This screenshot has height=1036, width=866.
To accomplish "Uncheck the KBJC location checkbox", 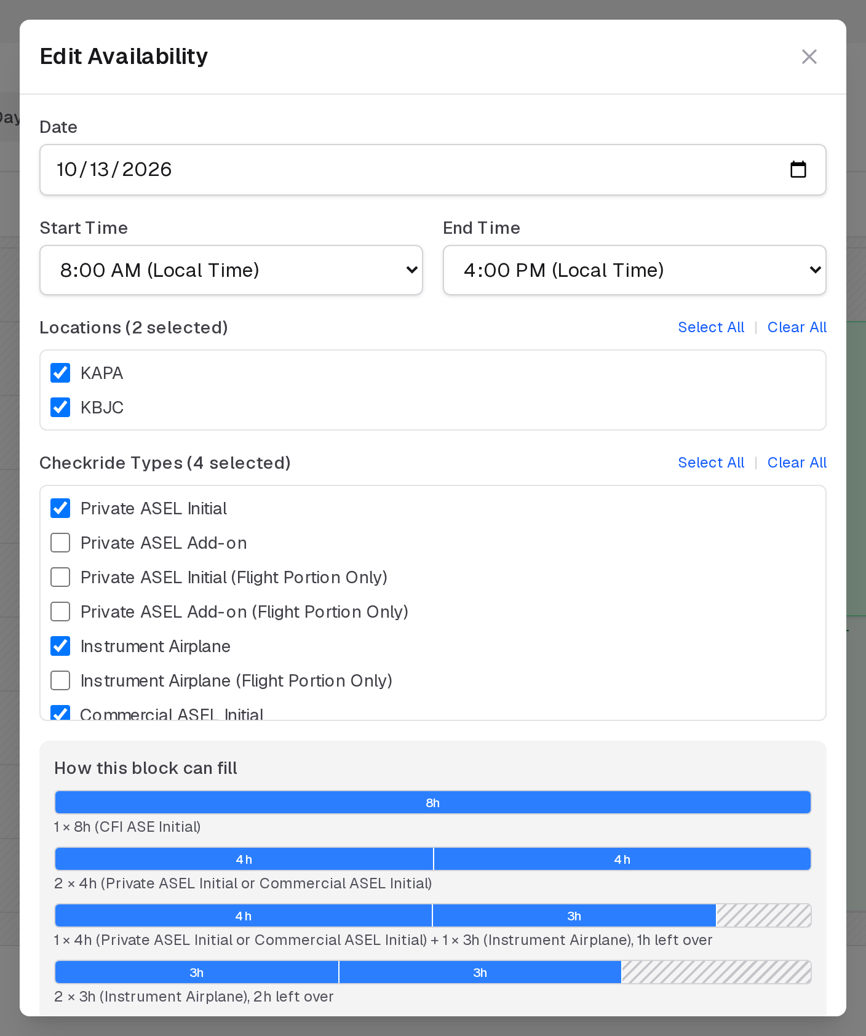I will pos(60,407).
